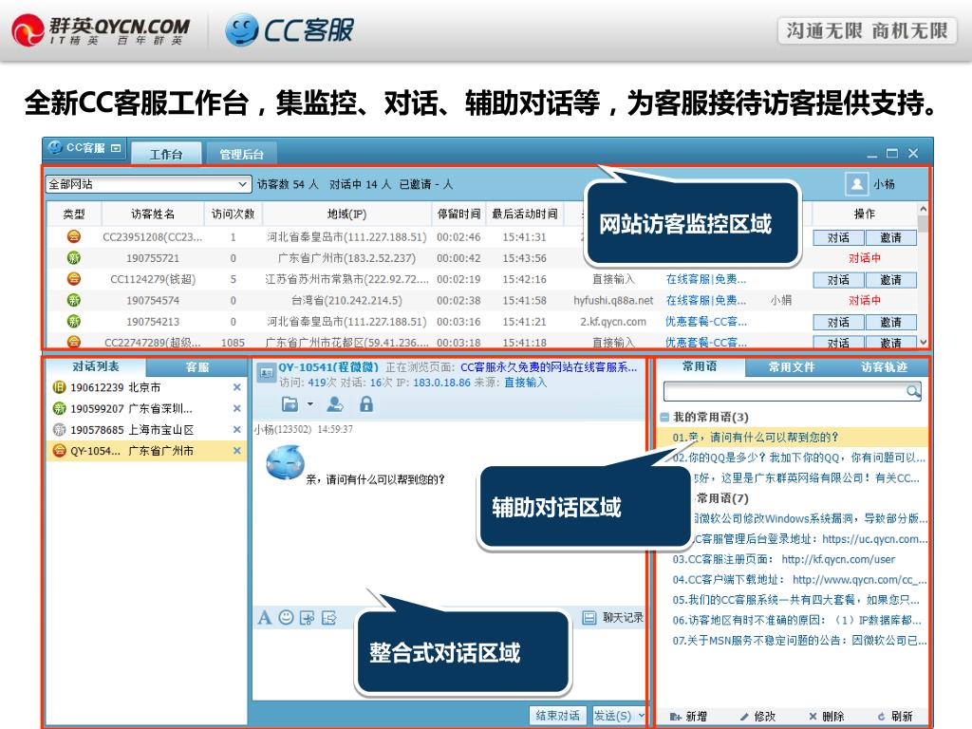
Task: Click 对话 button for CC1124279 row
Action: click(x=838, y=280)
